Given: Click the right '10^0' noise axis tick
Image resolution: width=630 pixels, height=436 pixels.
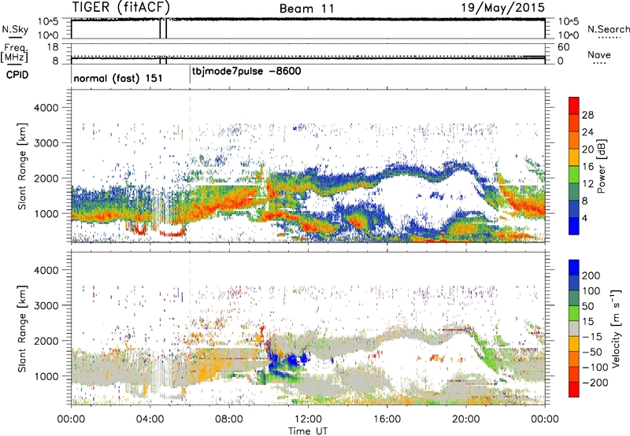Looking at the screenshot, I should pyautogui.click(x=569, y=35).
